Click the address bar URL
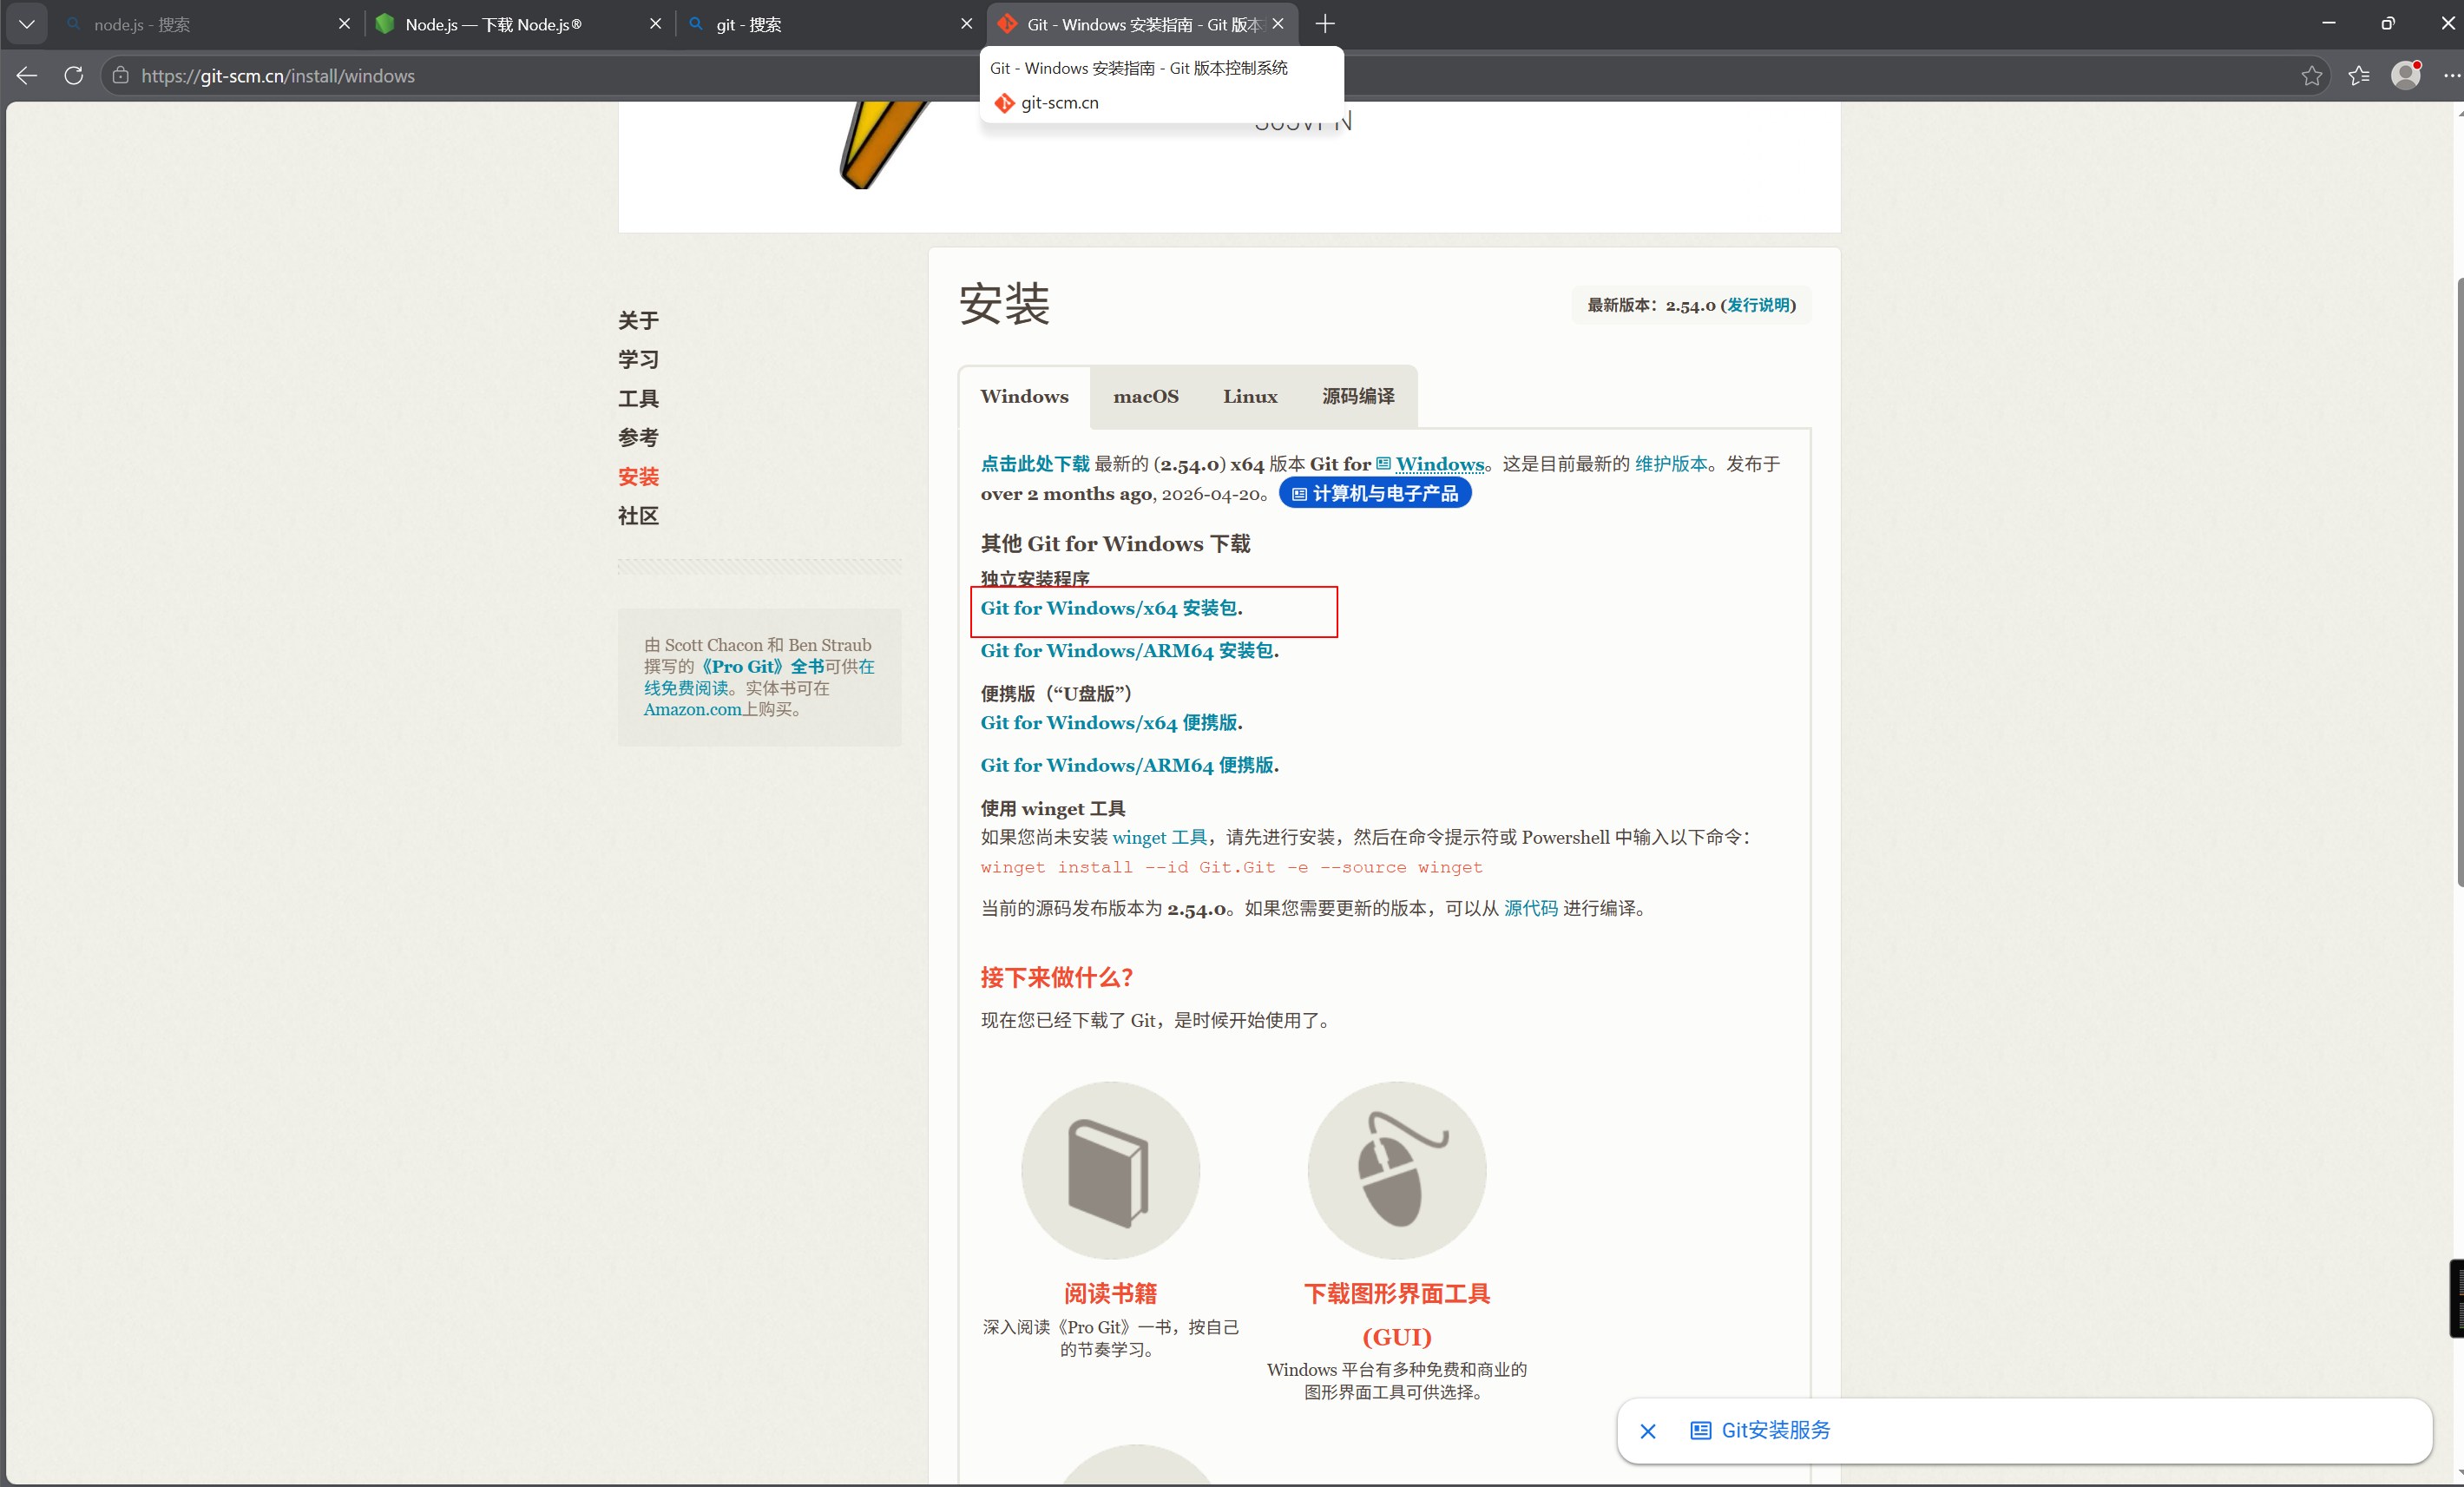Screen dimensions: 2464x1487 pyautogui.click(x=278, y=76)
